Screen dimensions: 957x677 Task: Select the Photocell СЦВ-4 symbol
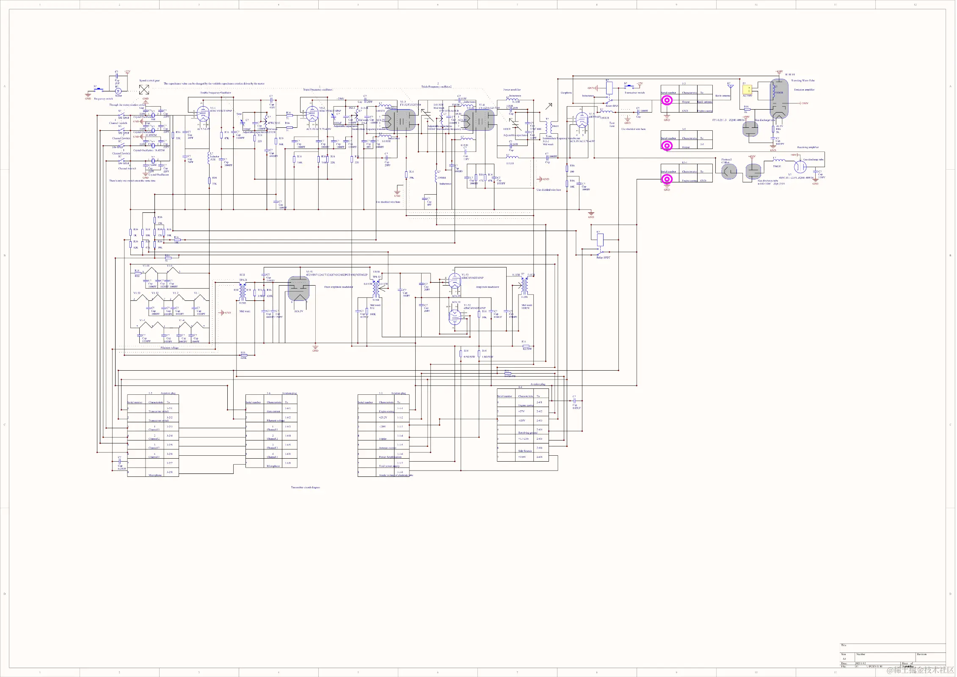pyautogui.click(x=729, y=172)
